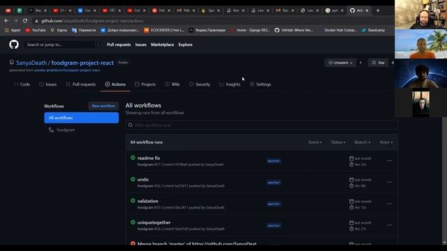This screenshot has width=447, height=251.
Task: Open the Home - Django REST bookmark
Action: click(250, 30)
